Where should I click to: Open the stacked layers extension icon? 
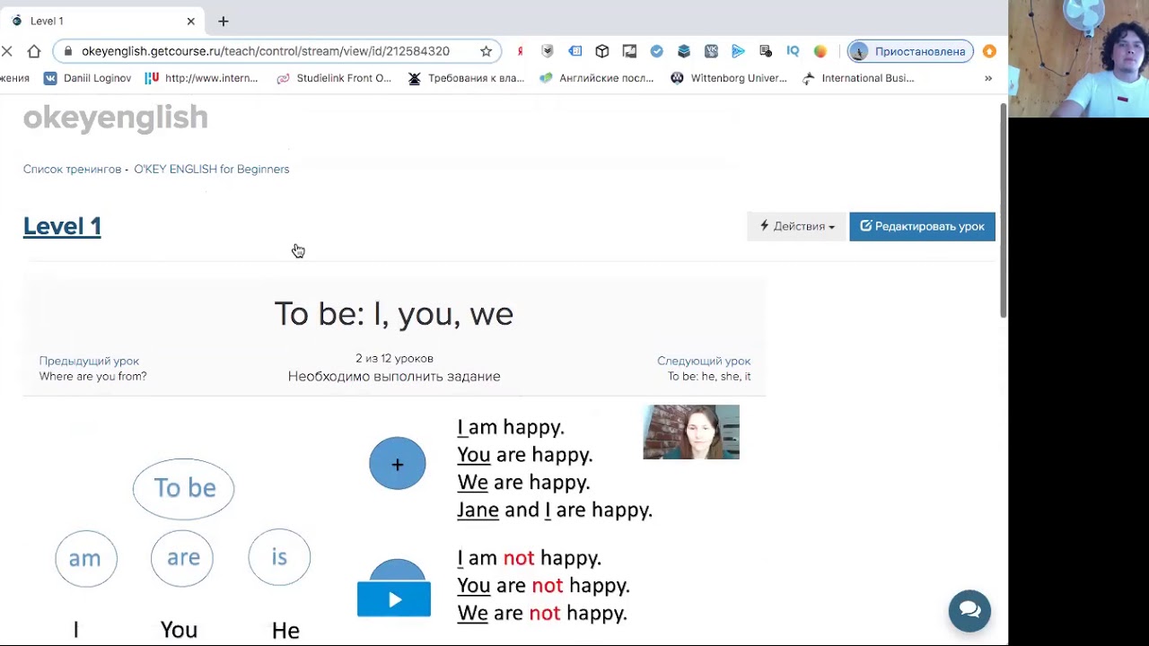point(684,51)
